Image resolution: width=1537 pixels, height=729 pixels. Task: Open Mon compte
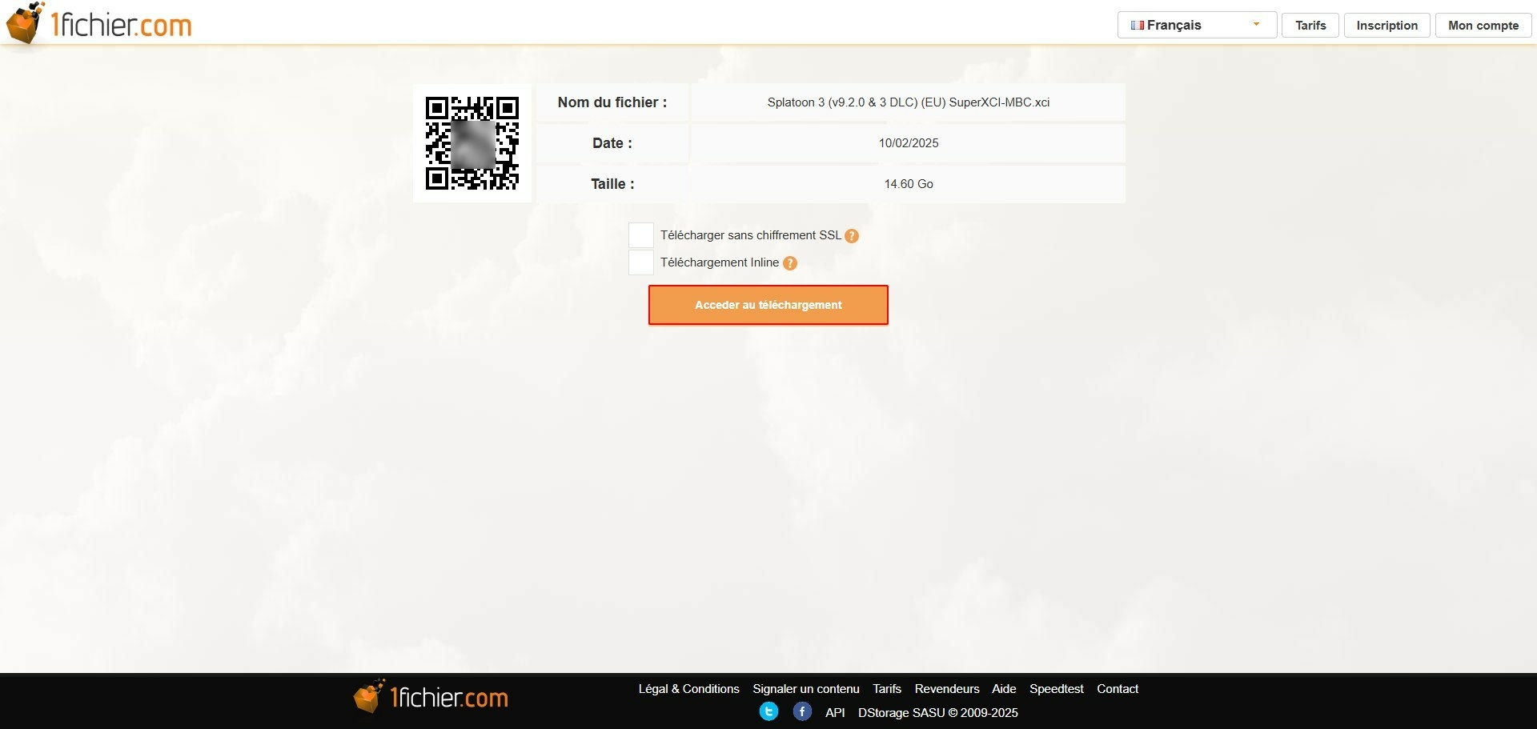coord(1483,25)
